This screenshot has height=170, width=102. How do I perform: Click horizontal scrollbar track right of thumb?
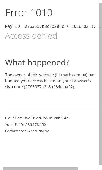pos(88,169)
